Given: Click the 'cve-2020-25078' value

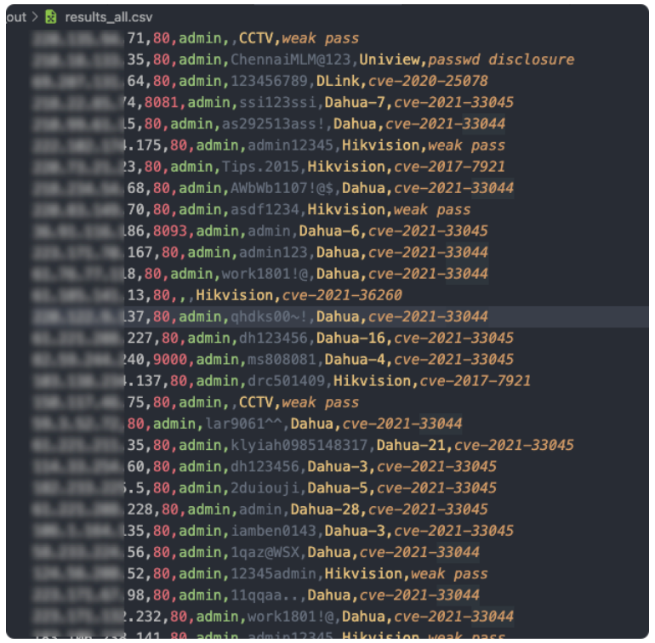Looking at the screenshot, I should click(x=428, y=81).
